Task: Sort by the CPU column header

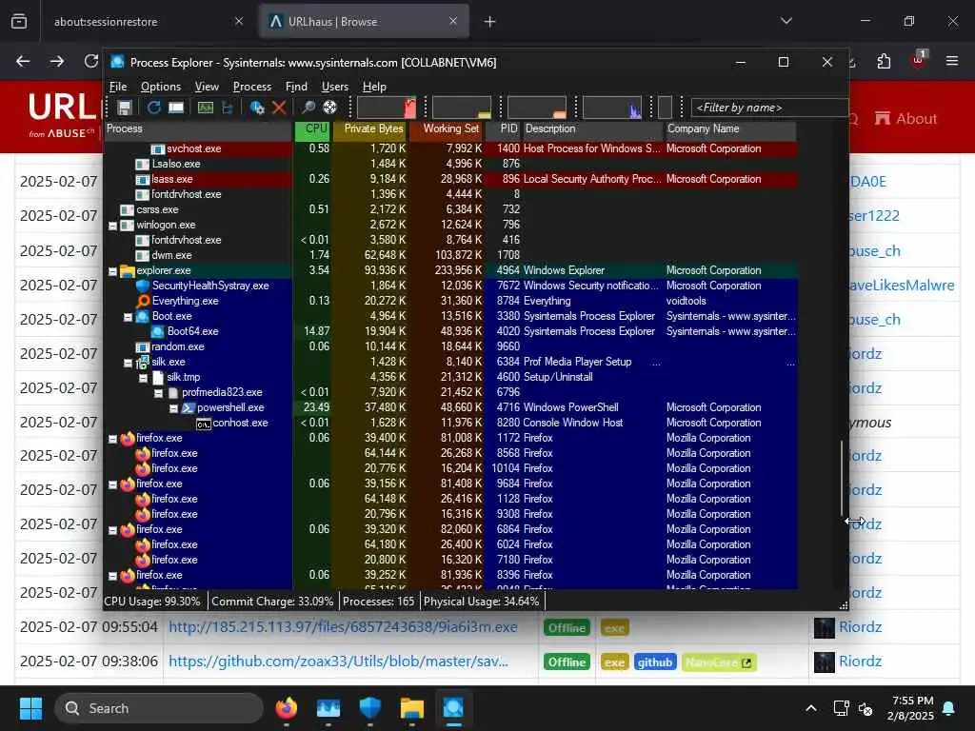Action: click(312, 129)
